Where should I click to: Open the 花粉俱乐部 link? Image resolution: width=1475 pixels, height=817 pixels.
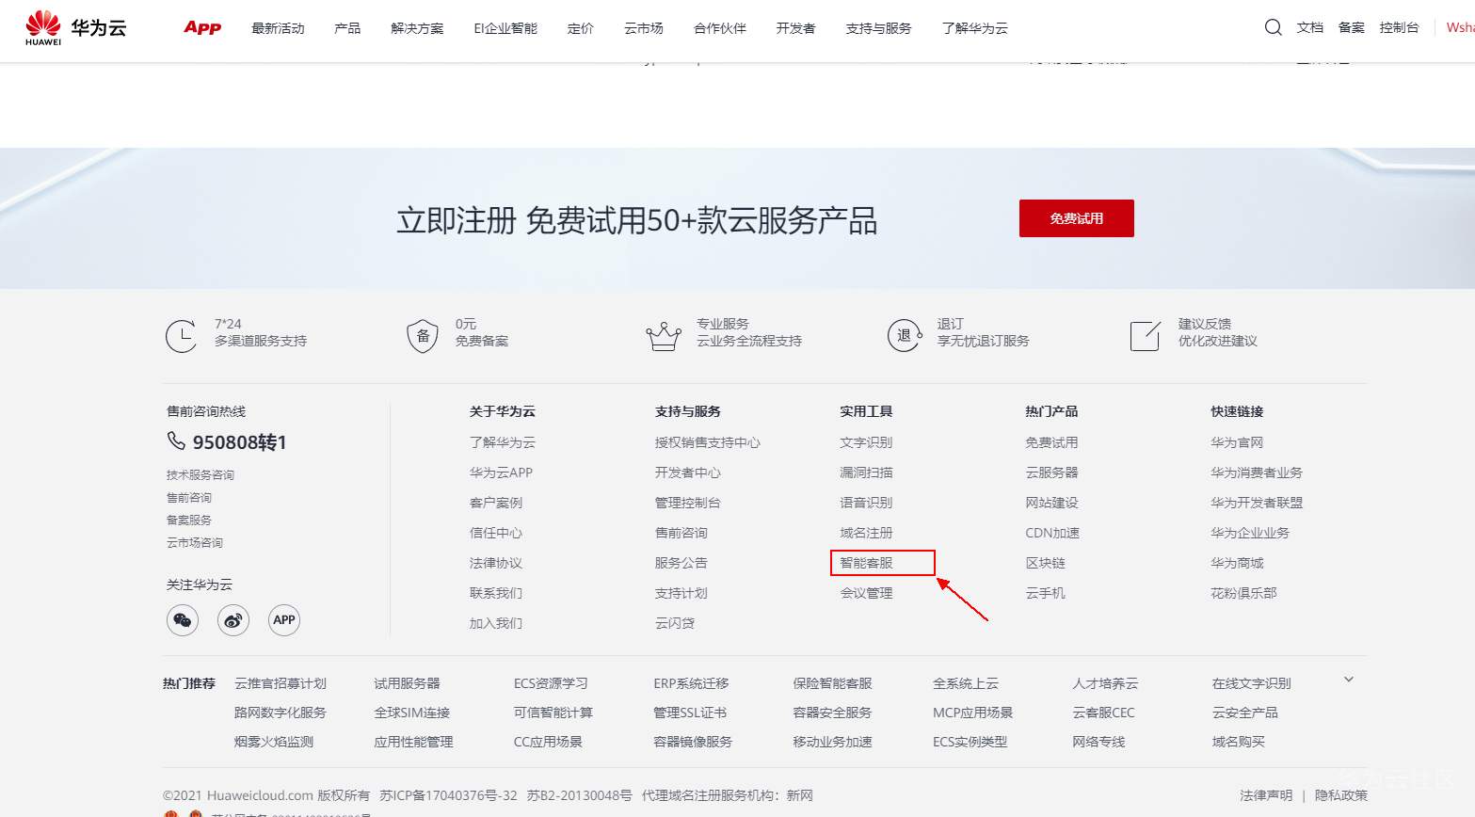[x=1244, y=593]
